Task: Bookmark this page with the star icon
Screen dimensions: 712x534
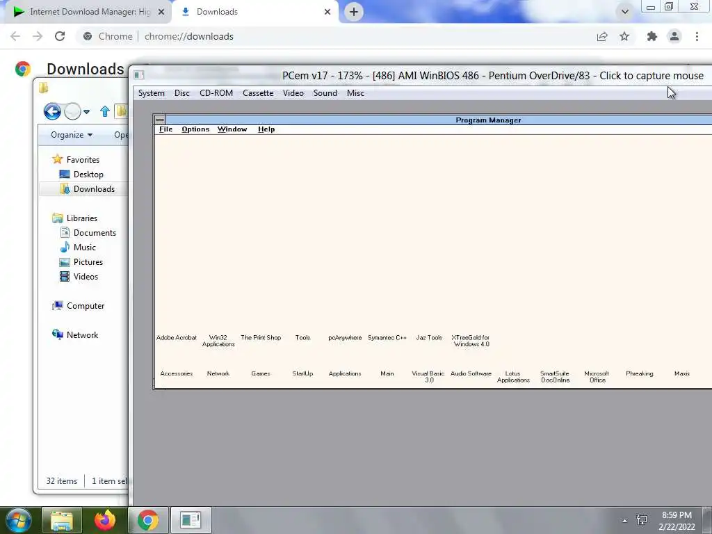Action: pos(624,36)
